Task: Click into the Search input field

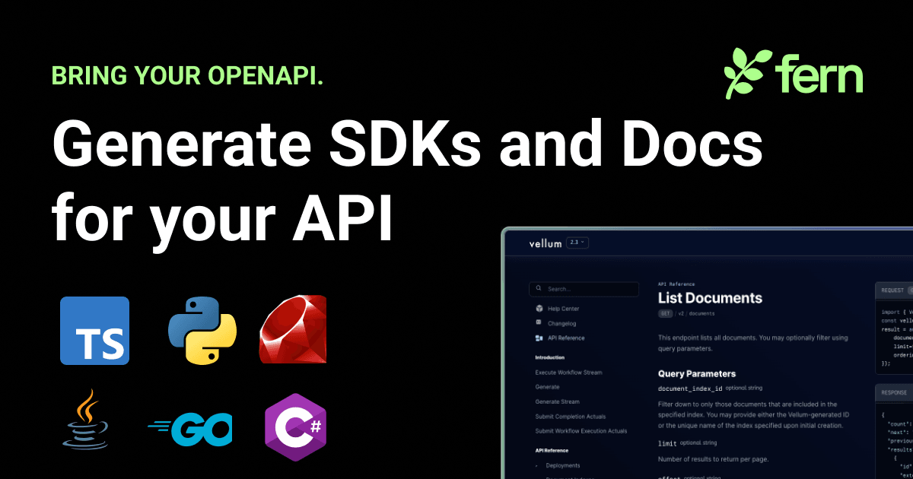Action: point(584,289)
